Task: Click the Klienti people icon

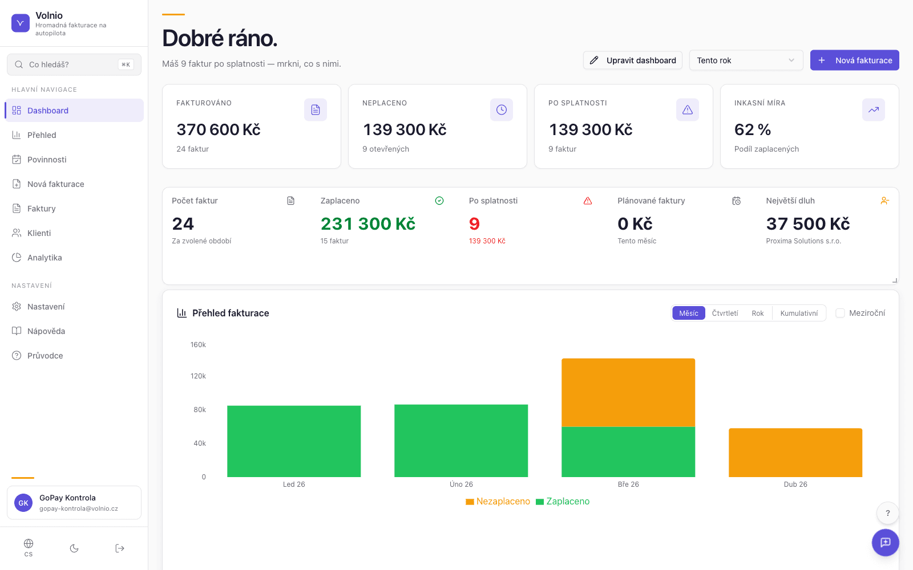Action: 17,233
